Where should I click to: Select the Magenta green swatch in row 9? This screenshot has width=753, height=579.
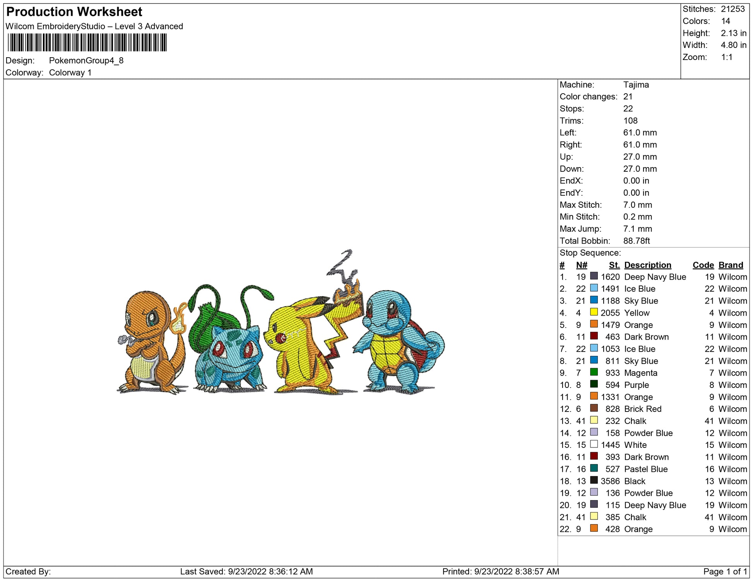click(x=594, y=372)
